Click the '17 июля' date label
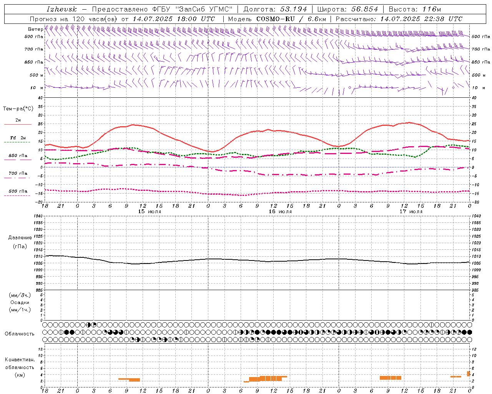The image size is (492, 394). 411,212
